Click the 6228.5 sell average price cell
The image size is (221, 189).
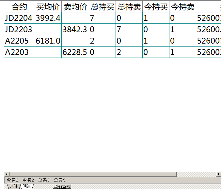tap(75, 52)
